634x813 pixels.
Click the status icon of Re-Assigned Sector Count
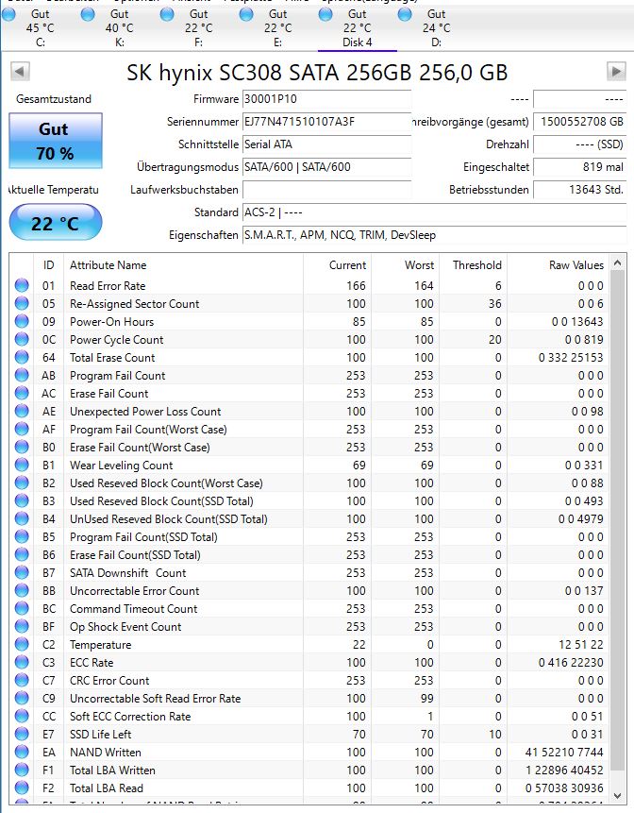pos(22,303)
